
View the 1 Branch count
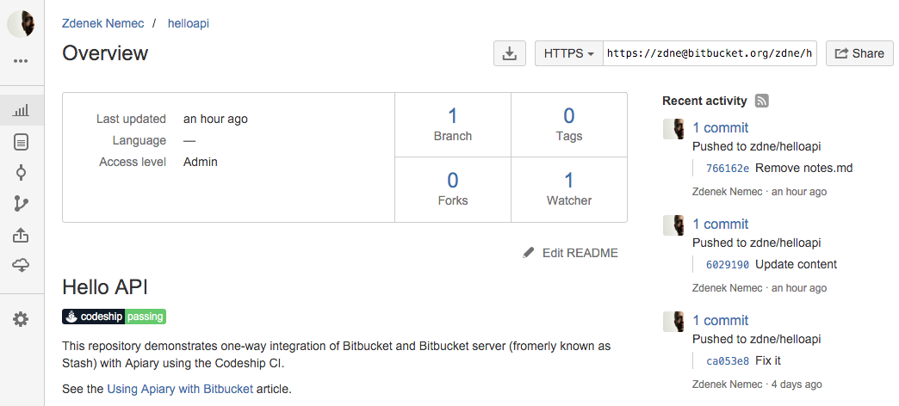click(453, 124)
